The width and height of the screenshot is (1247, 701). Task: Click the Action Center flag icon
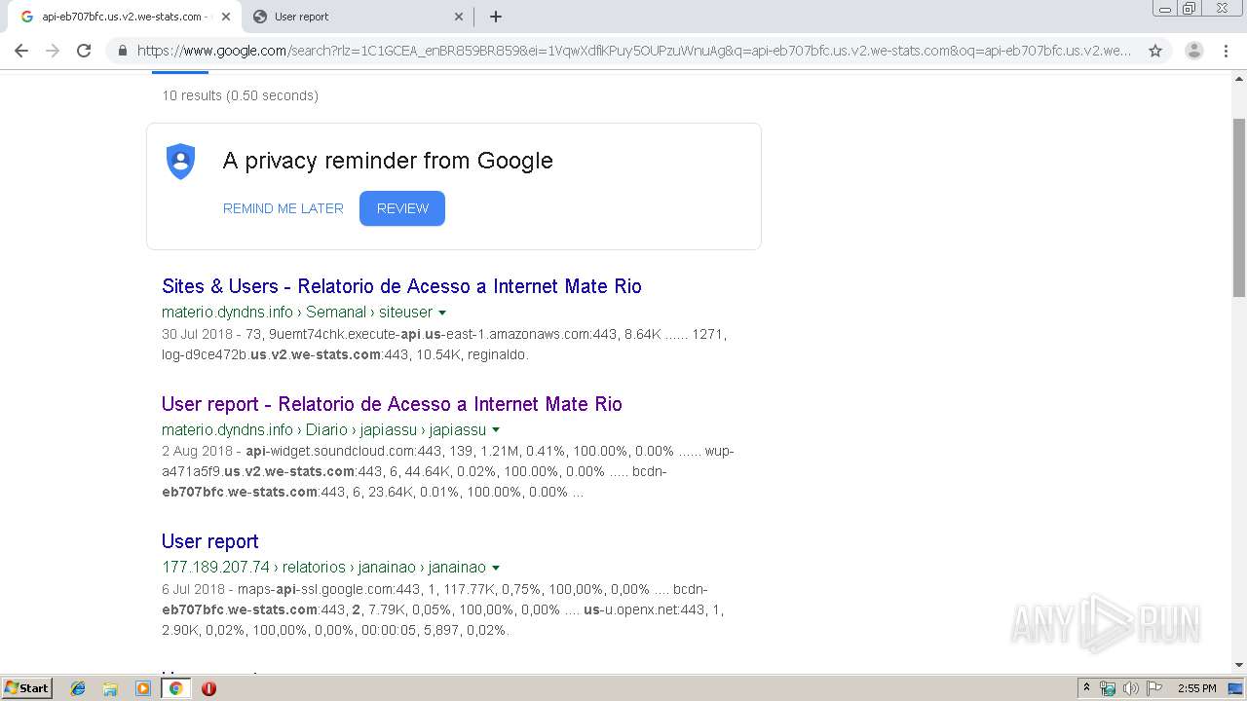point(1154,688)
